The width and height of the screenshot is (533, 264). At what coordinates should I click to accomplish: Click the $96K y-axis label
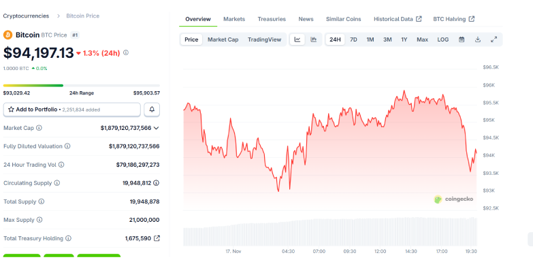pyautogui.click(x=489, y=85)
